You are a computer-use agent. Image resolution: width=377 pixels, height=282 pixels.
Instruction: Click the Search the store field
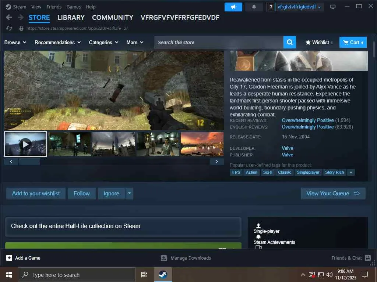tap(219, 42)
